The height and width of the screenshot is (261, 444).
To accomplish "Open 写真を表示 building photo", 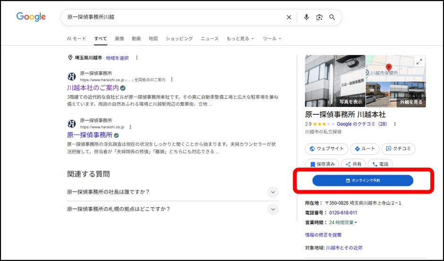I will point(335,81).
